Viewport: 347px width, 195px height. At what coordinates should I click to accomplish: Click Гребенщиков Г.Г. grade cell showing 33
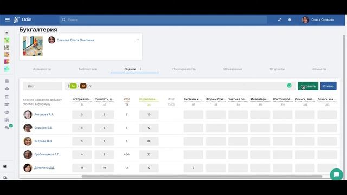[x=149, y=154]
